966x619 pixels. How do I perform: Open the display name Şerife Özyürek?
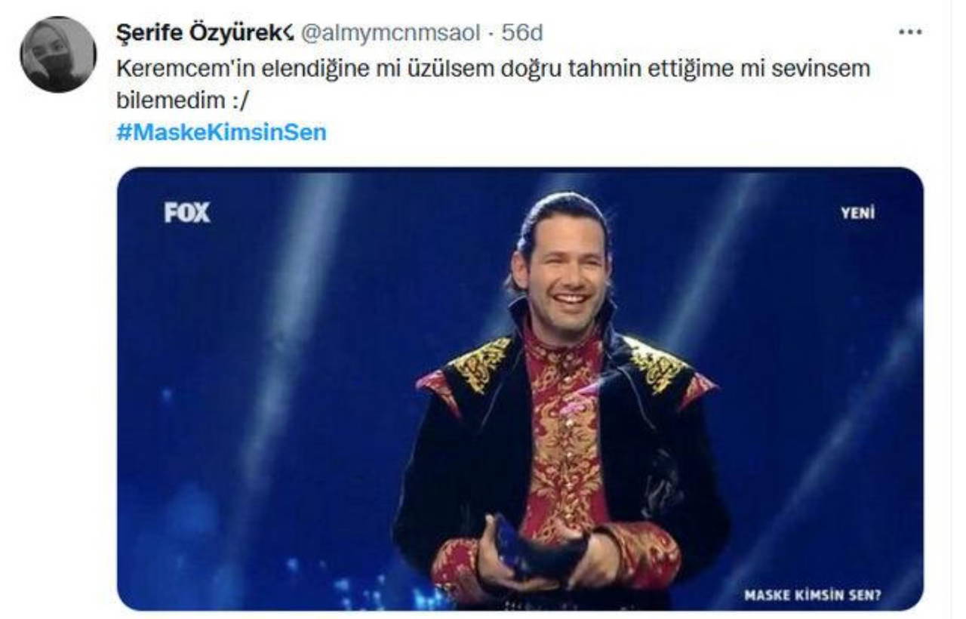click(198, 32)
